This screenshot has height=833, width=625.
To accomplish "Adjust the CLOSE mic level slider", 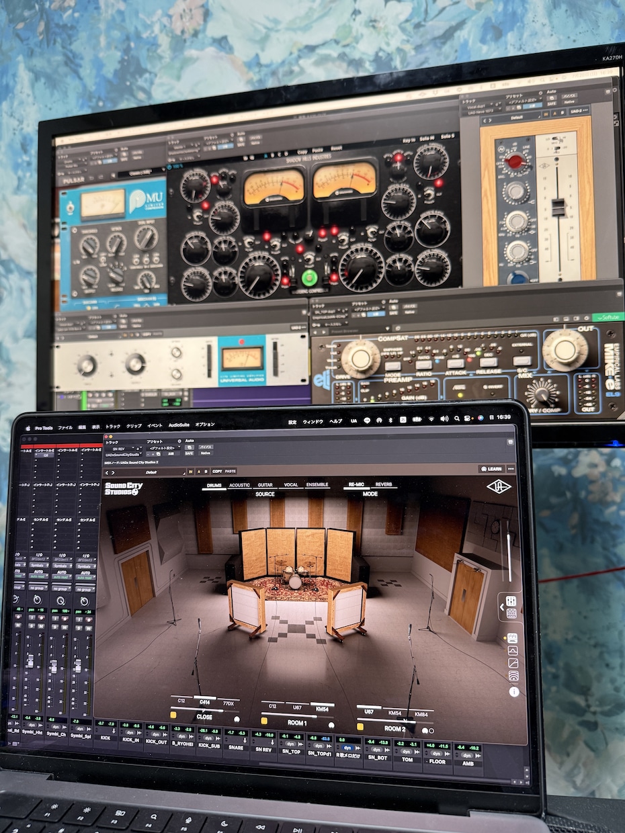I will click(x=205, y=709).
